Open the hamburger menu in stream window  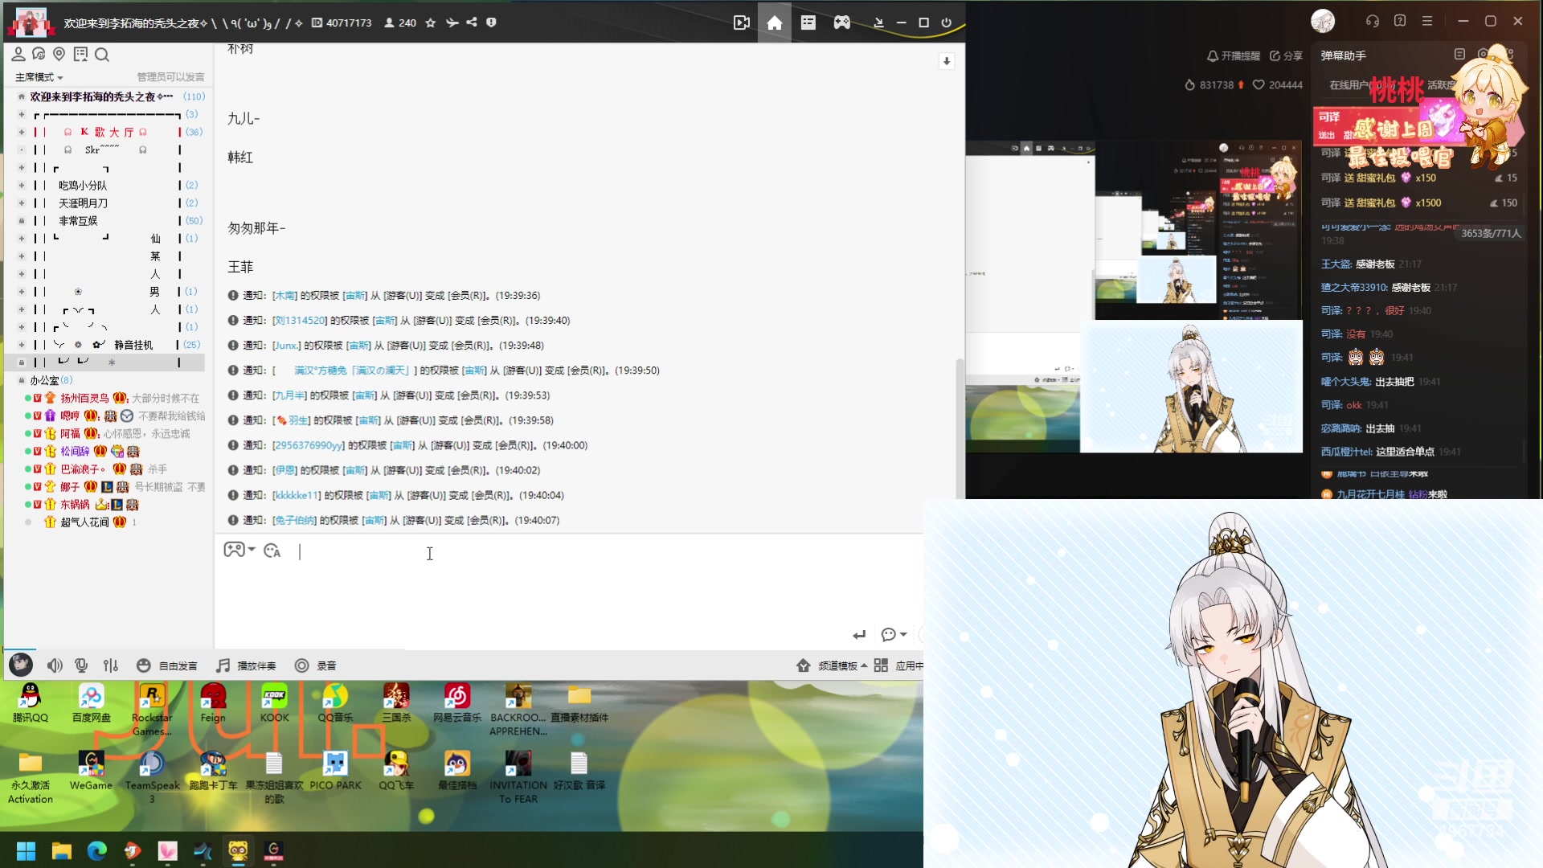[1427, 21]
